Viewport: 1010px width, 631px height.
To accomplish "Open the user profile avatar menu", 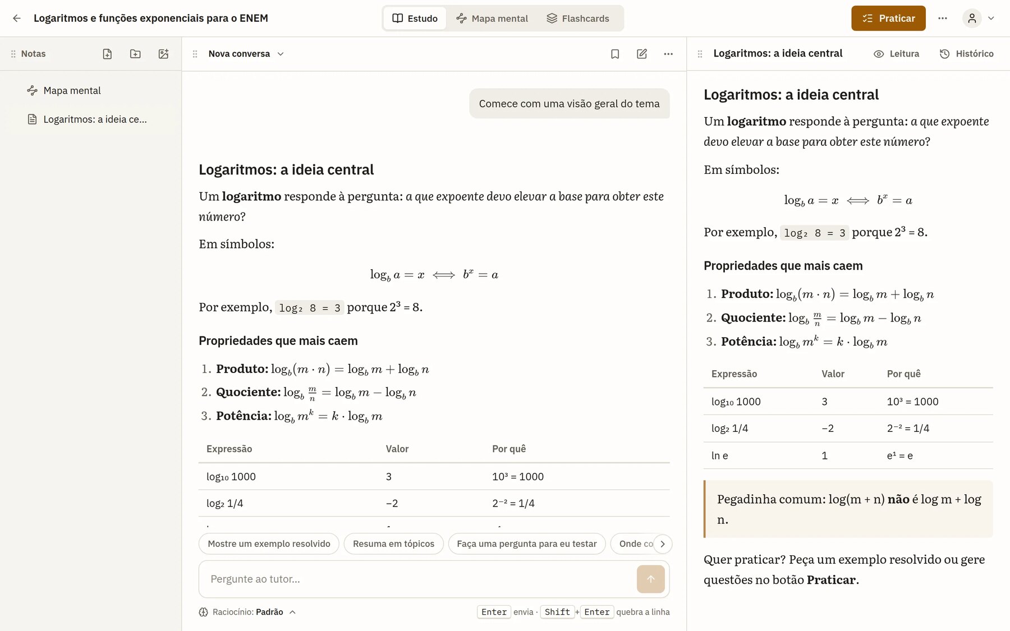I will point(972,18).
